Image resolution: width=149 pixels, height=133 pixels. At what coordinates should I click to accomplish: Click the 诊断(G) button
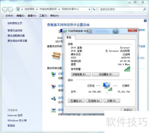(x=112, y=101)
